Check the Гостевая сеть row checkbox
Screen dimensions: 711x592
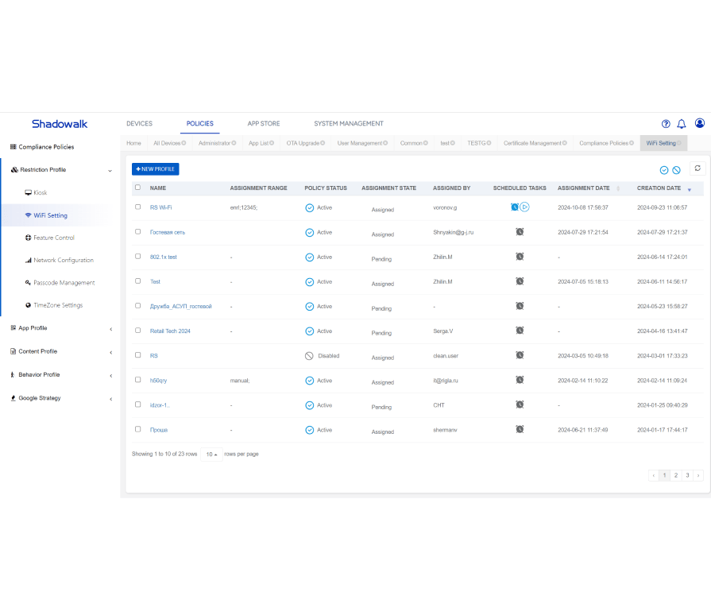(x=138, y=231)
